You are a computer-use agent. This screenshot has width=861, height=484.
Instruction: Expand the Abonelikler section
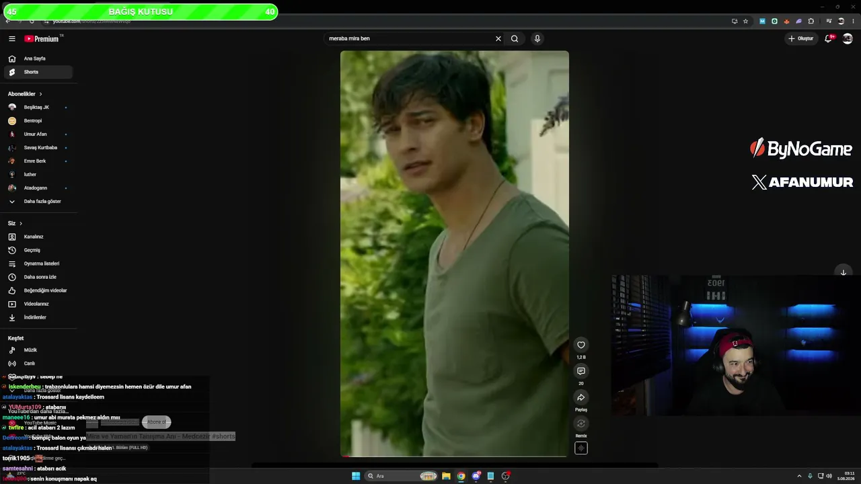(x=25, y=94)
